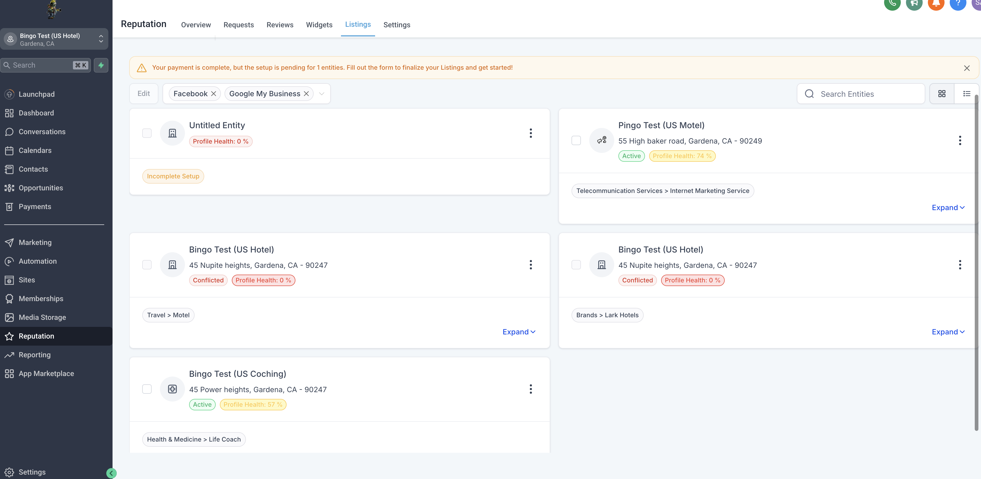The image size is (981, 479).
Task: Open the platform filter dropdown chevron
Action: coord(321,94)
